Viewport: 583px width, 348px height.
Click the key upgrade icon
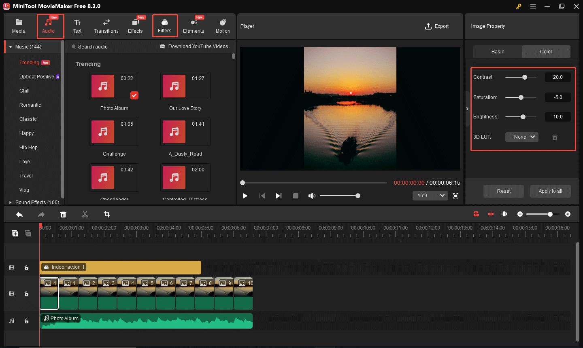tap(519, 6)
